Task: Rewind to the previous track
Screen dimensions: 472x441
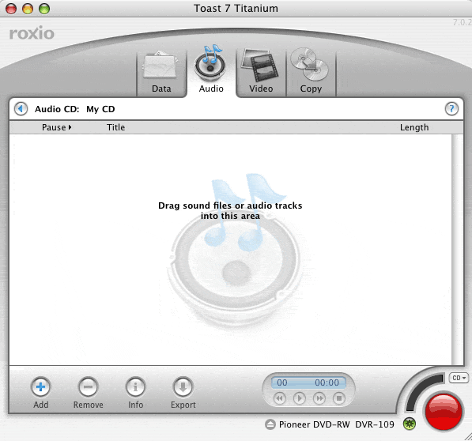Action: tap(280, 398)
